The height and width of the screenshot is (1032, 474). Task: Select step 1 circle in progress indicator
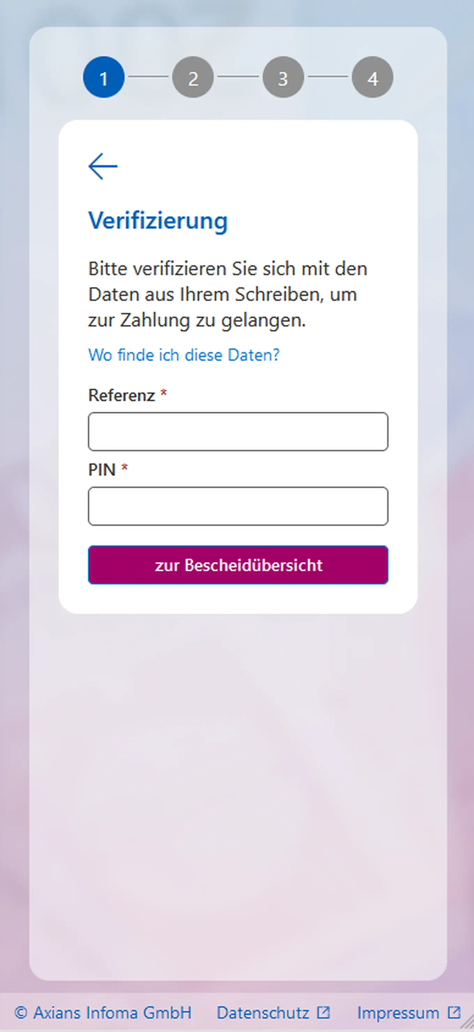104,77
